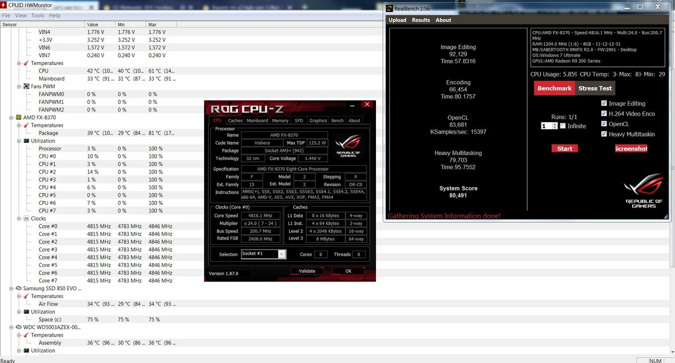Image resolution: width=675 pixels, height=363 pixels.
Task: Click the Runs count spinner arrows
Action: coord(555,126)
